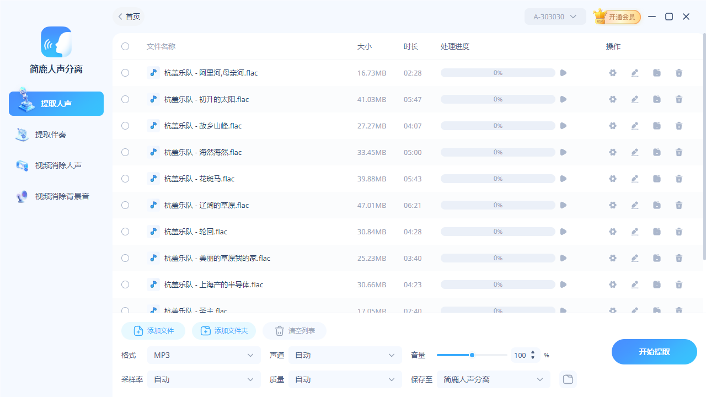Screen dimensions: 706x397
Task: Switch to the 提取伴奏 sidebar feature
Action: [x=56, y=134]
